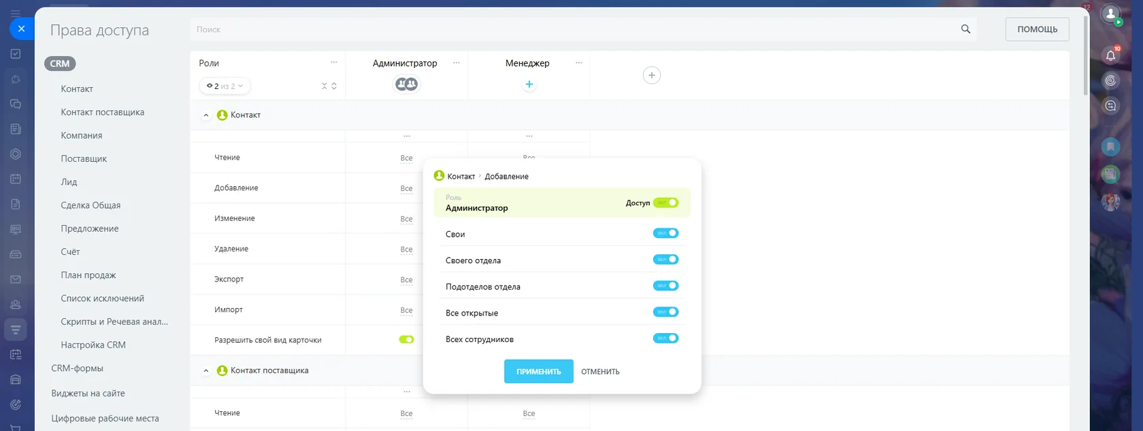This screenshot has height=431, width=1143.
Task: Click the highlighted CRM funnel icon in sidebar
Action: tap(16, 330)
